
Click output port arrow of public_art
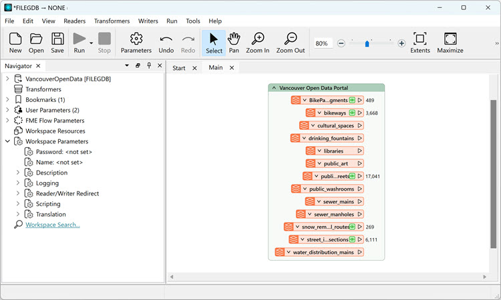360,163
